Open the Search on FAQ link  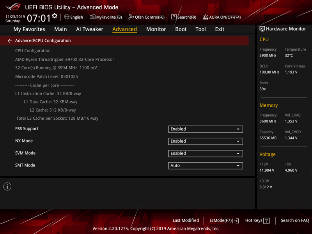pos(294,221)
